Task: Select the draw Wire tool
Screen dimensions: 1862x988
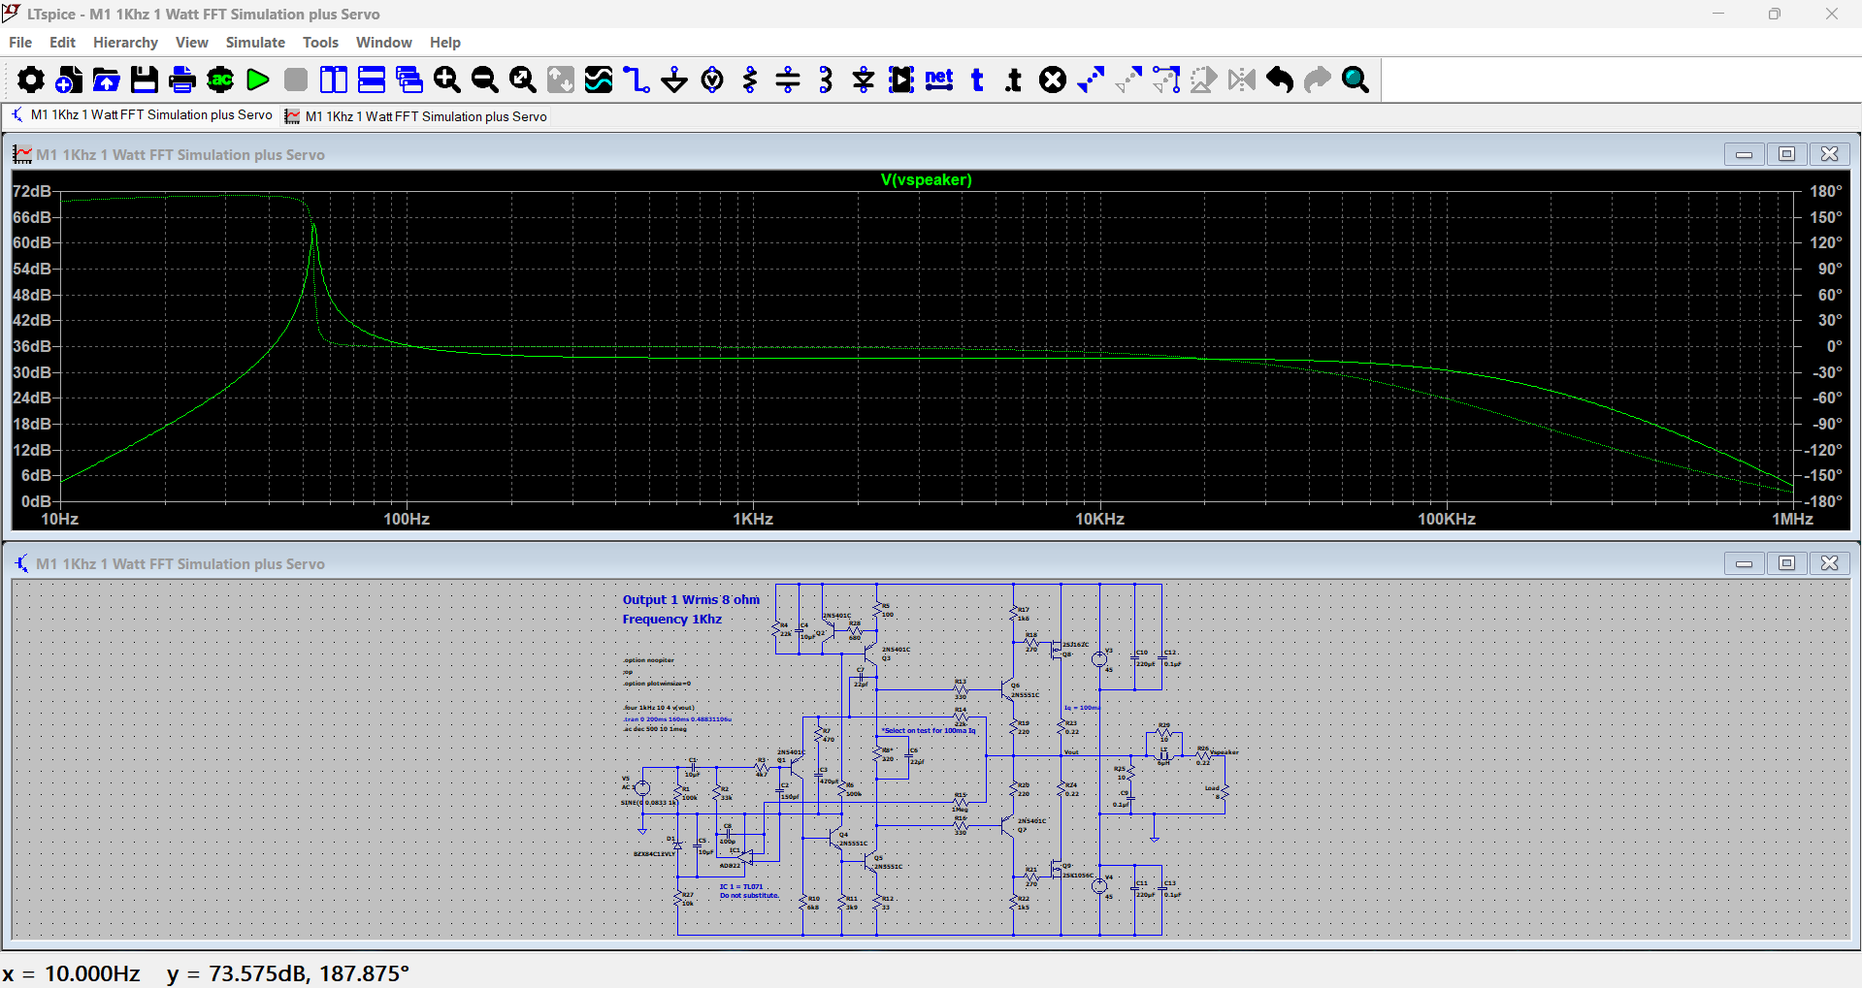Action: pos(637,80)
